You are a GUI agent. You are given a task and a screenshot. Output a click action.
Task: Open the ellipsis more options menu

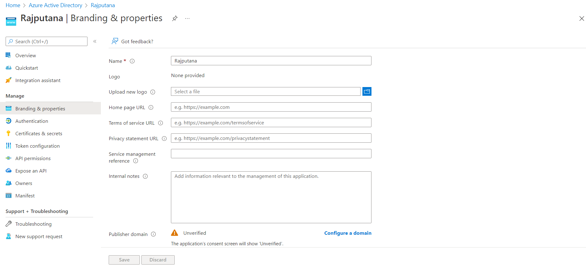(187, 18)
